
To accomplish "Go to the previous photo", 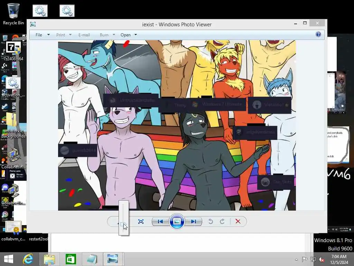I will (x=160, y=221).
